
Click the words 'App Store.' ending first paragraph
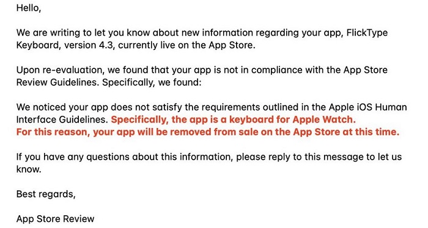click(x=232, y=45)
